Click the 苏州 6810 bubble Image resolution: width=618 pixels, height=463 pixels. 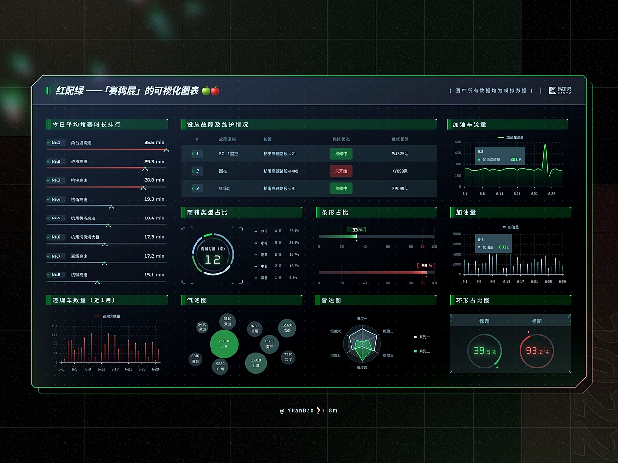coord(195,359)
